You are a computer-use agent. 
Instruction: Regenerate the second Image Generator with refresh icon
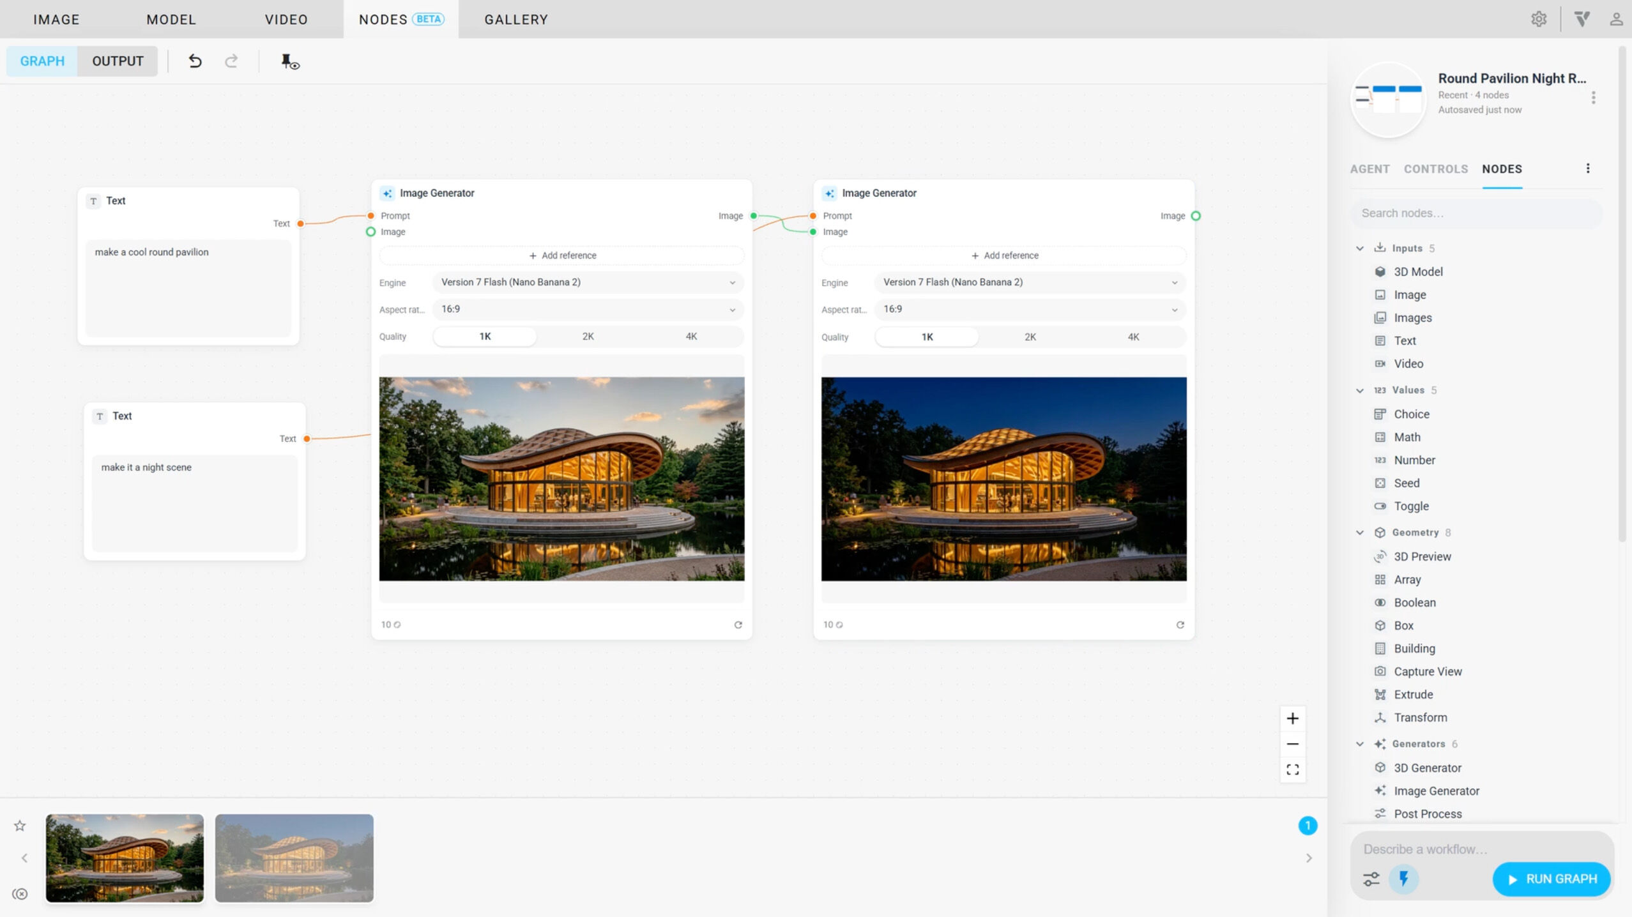tap(1180, 625)
